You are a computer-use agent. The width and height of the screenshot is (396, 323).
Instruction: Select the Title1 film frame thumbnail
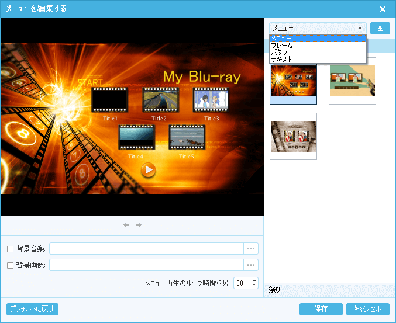(109, 100)
